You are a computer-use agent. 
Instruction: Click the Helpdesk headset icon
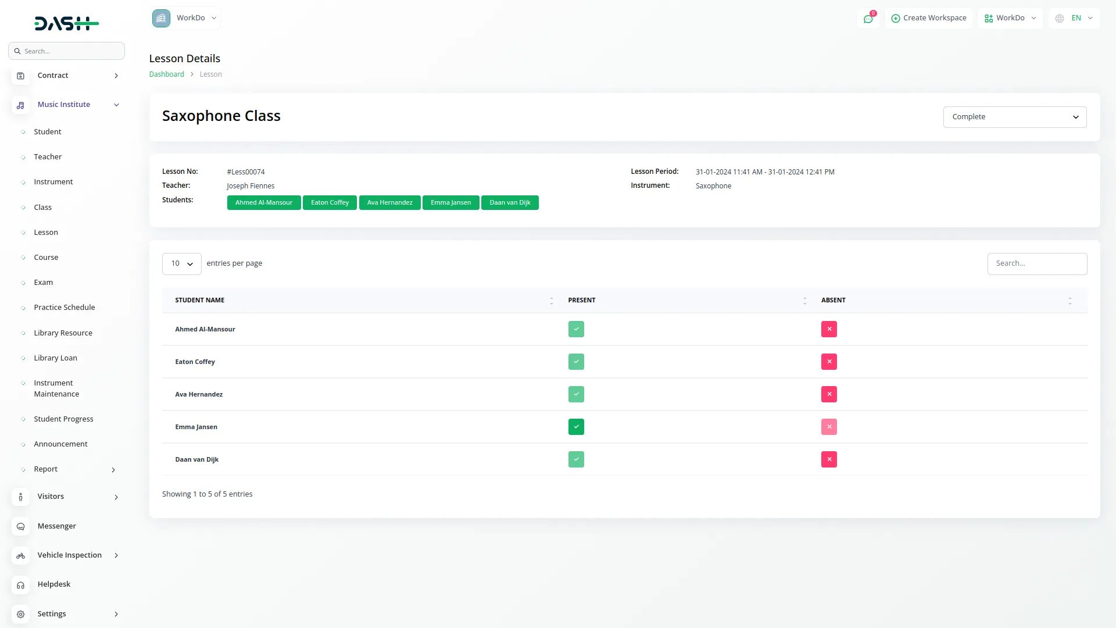pos(20,585)
